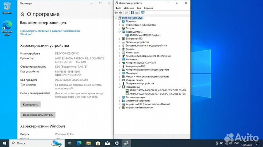Image resolution: width=263 pixels, height=147 pixels.
Task: Click the volume icon in system tray
Action: coord(230,143)
